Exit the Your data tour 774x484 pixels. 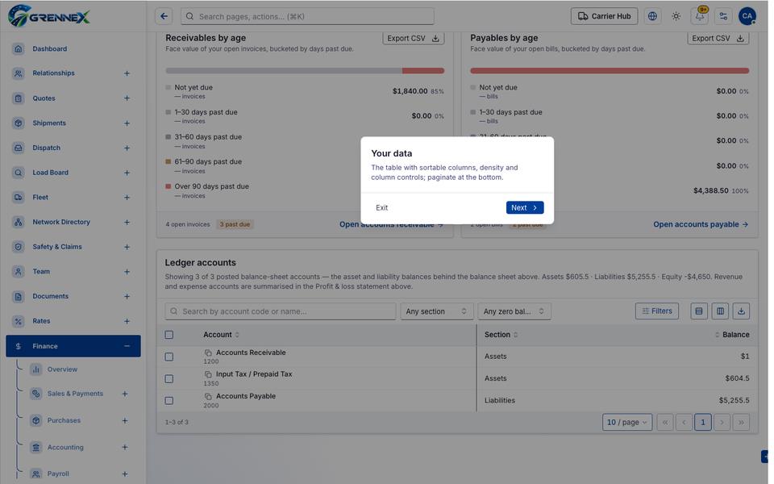point(381,207)
